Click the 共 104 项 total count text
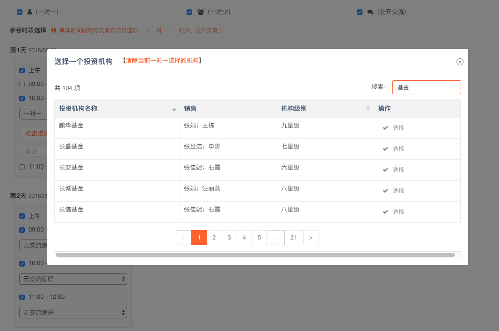The image size is (499, 331). point(67,88)
